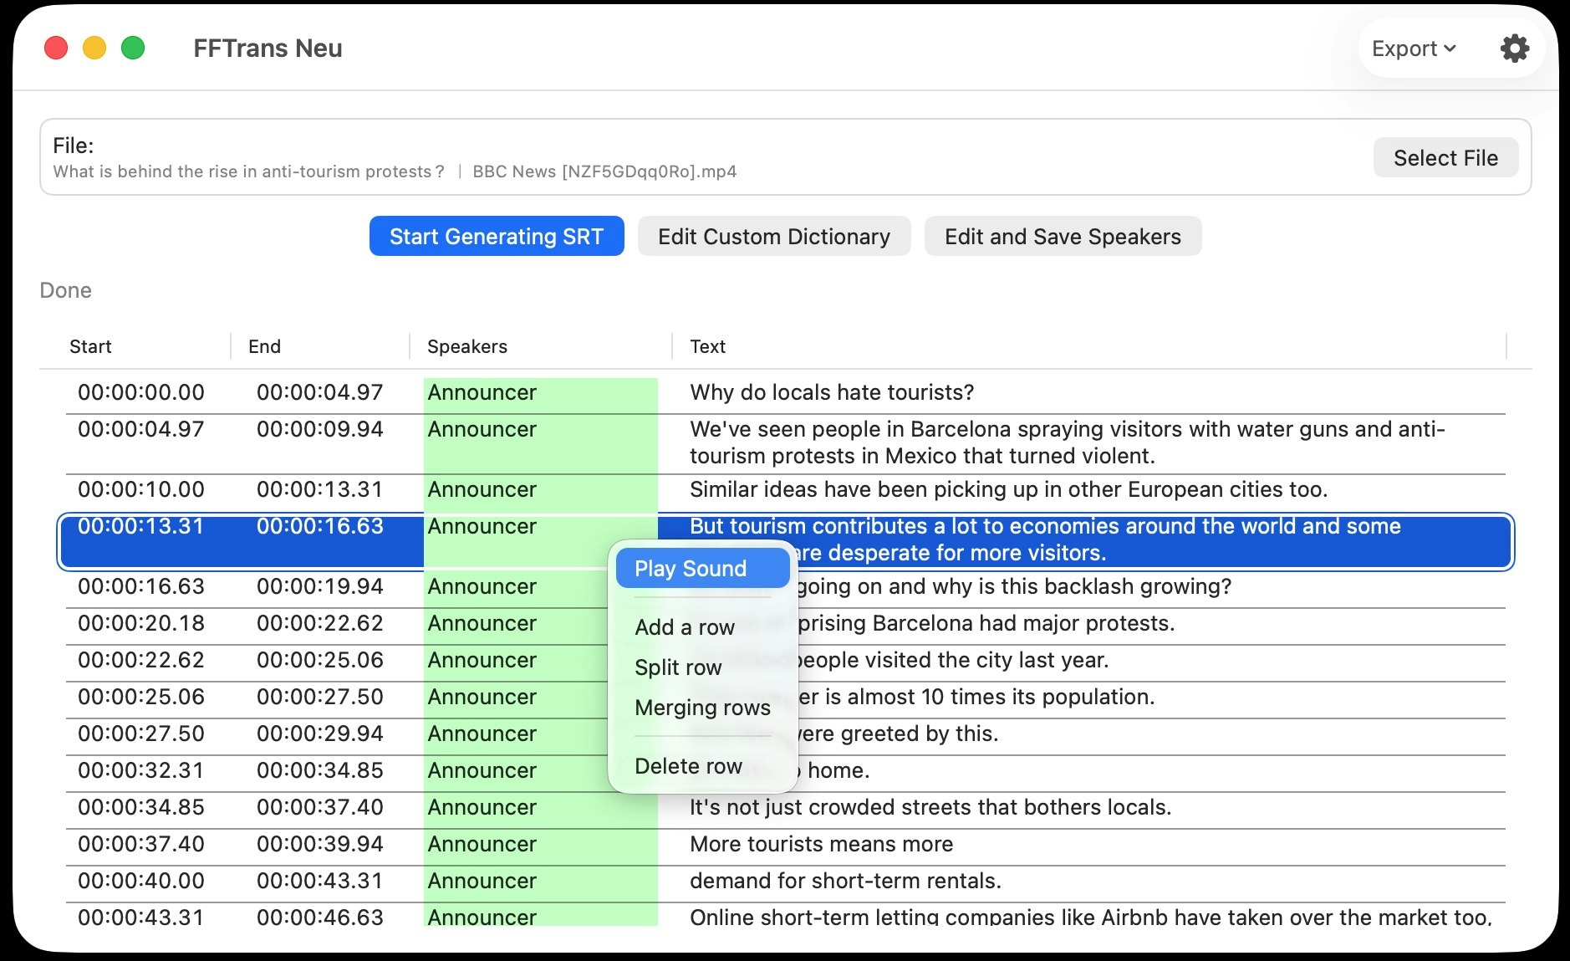Click highlighted end time 00:00:16.63
Screen dimensions: 1570x961
[320, 526]
